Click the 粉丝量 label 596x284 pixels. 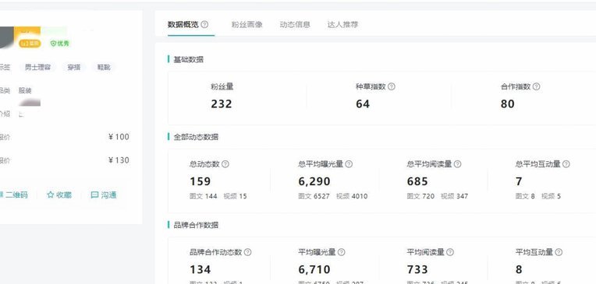pos(222,87)
